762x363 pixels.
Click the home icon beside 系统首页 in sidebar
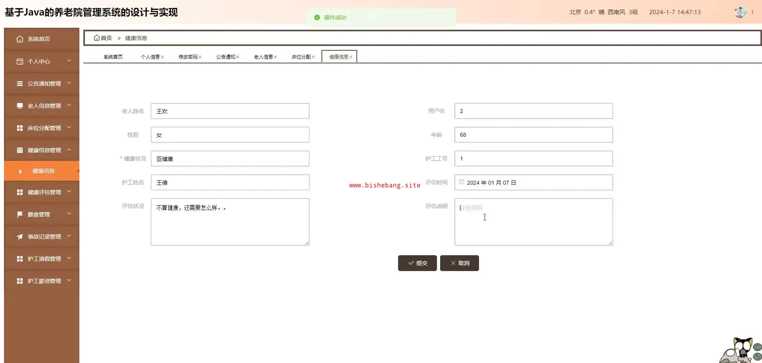20,39
